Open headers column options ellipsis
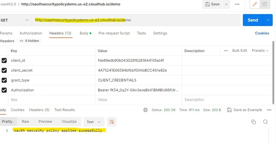 click(x=226, y=51)
